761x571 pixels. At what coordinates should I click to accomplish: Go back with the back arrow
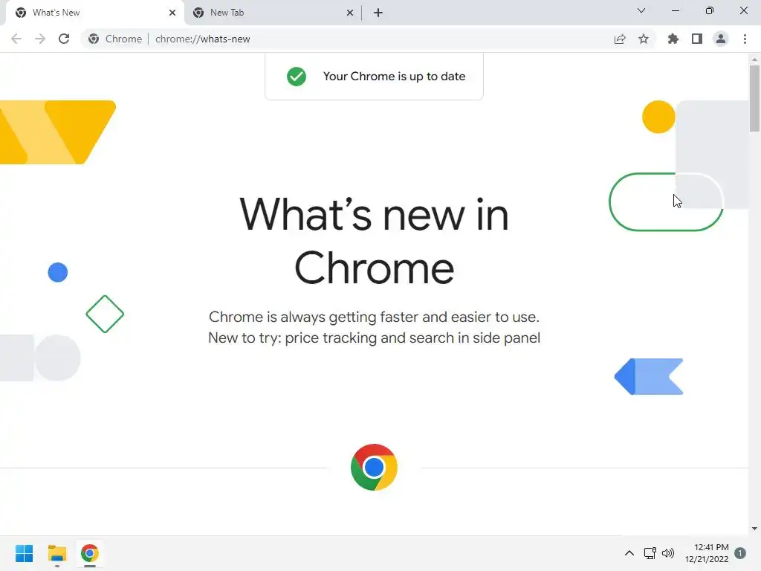[16, 39]
